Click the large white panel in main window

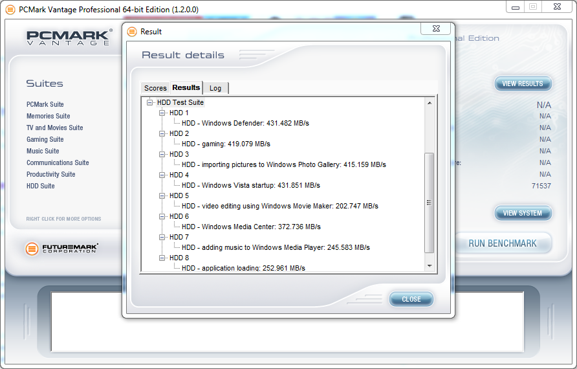pyautogui.click(x=287, y=322)
